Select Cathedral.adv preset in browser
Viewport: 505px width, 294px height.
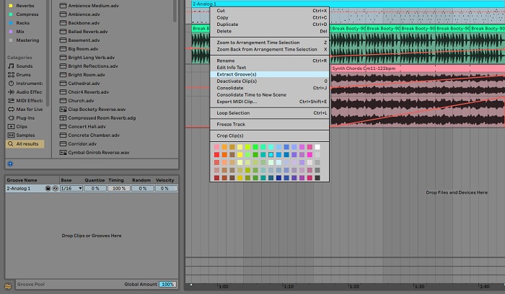pos(80,84)
